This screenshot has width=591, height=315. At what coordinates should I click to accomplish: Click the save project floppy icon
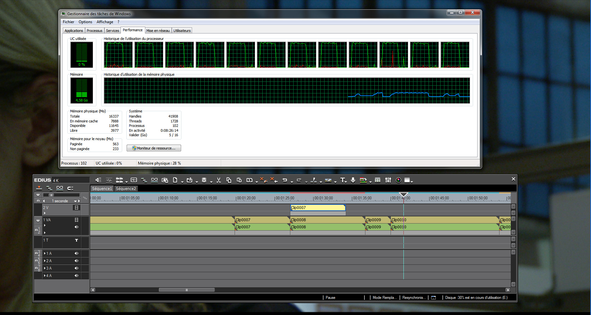click(x=204, y=180)
